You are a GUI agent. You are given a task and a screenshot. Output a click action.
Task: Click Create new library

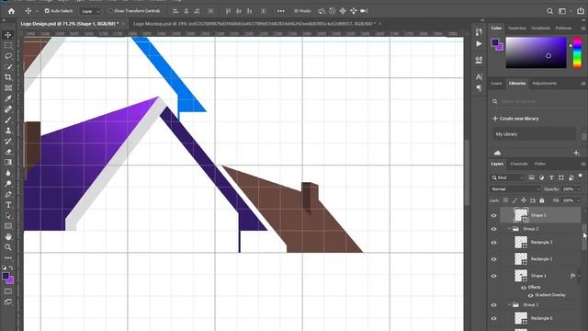515,119
